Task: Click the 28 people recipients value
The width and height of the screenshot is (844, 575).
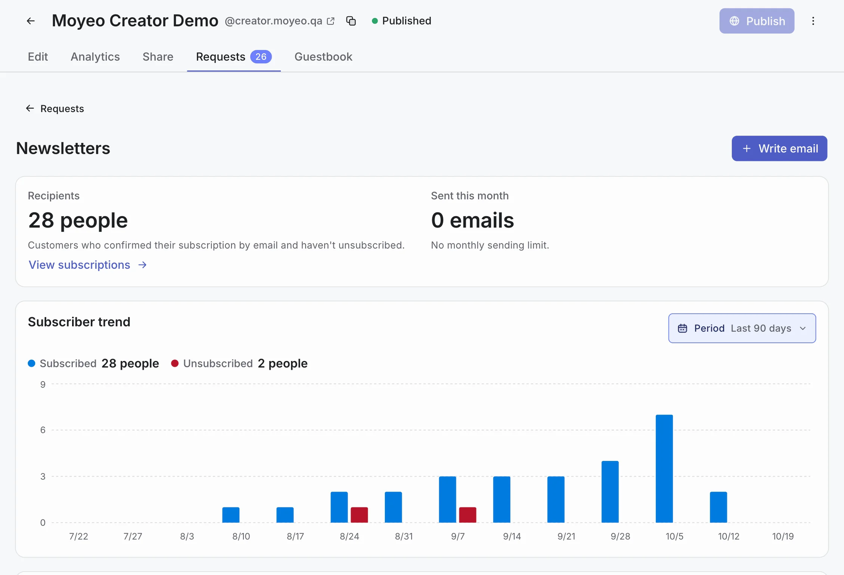Action: tap(78, 220)
